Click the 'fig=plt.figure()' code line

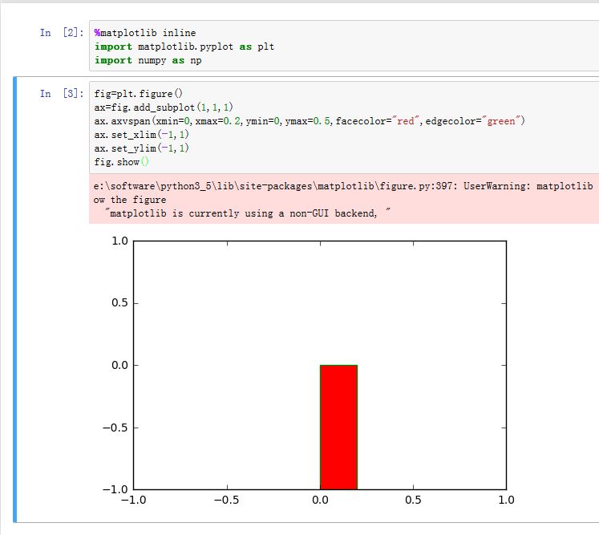[138, 94]
